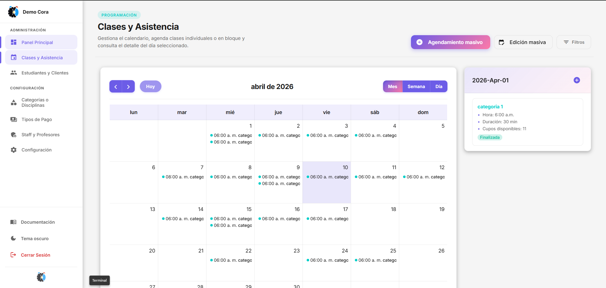
Task: Switch the calendar to Semana view
Action: tap(416, 86)
